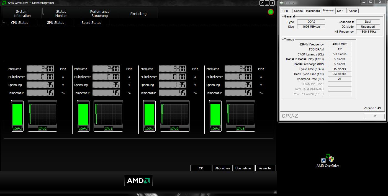
Task: Click OK in the CPU-Z window
Action: coord(374,116)
